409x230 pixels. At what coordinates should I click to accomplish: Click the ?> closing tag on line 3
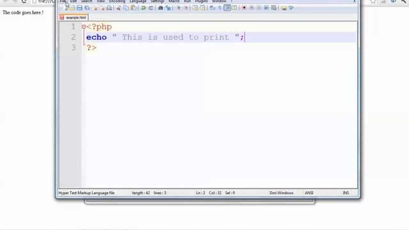pyautogui.click(x=91, y=48)
